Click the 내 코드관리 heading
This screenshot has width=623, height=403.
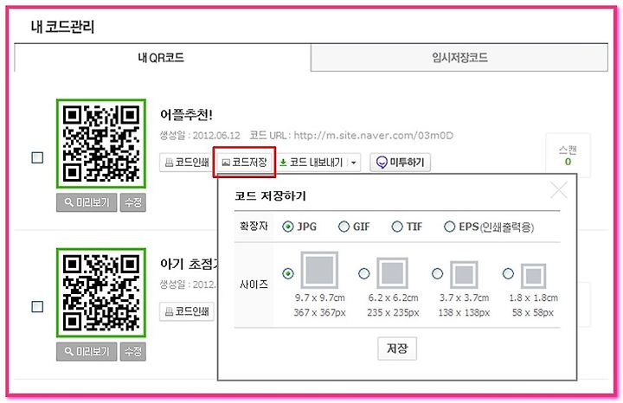tap(63, 27)
